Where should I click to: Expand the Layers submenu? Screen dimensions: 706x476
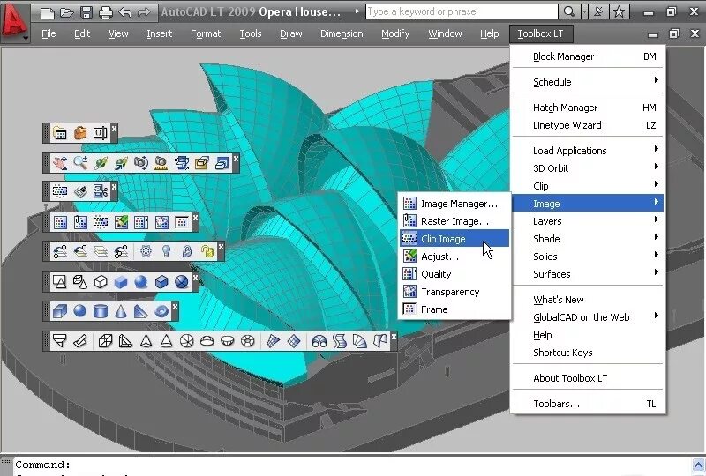tap(588, 221)
